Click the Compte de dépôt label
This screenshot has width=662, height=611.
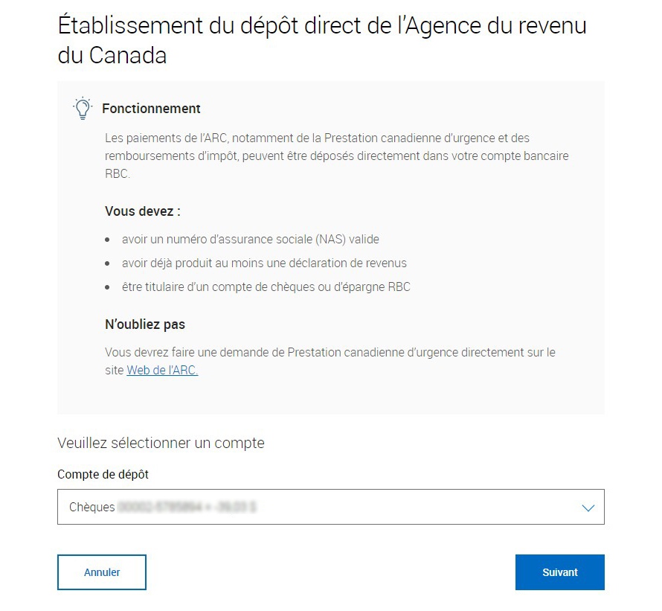tap(103, 475)
